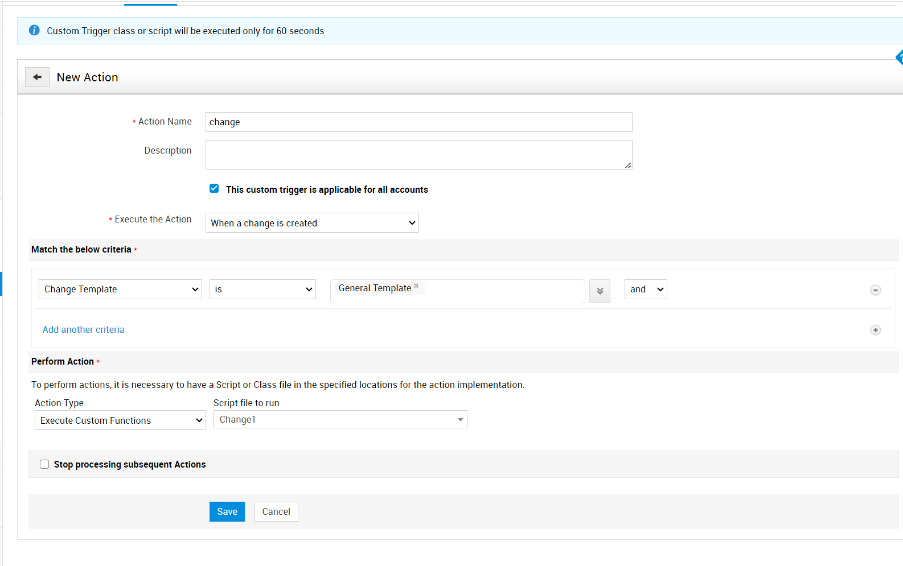Enable Stop processing subsequent Actions
The height and width of the screenshot is (566, 903).
tap(44, 464)
